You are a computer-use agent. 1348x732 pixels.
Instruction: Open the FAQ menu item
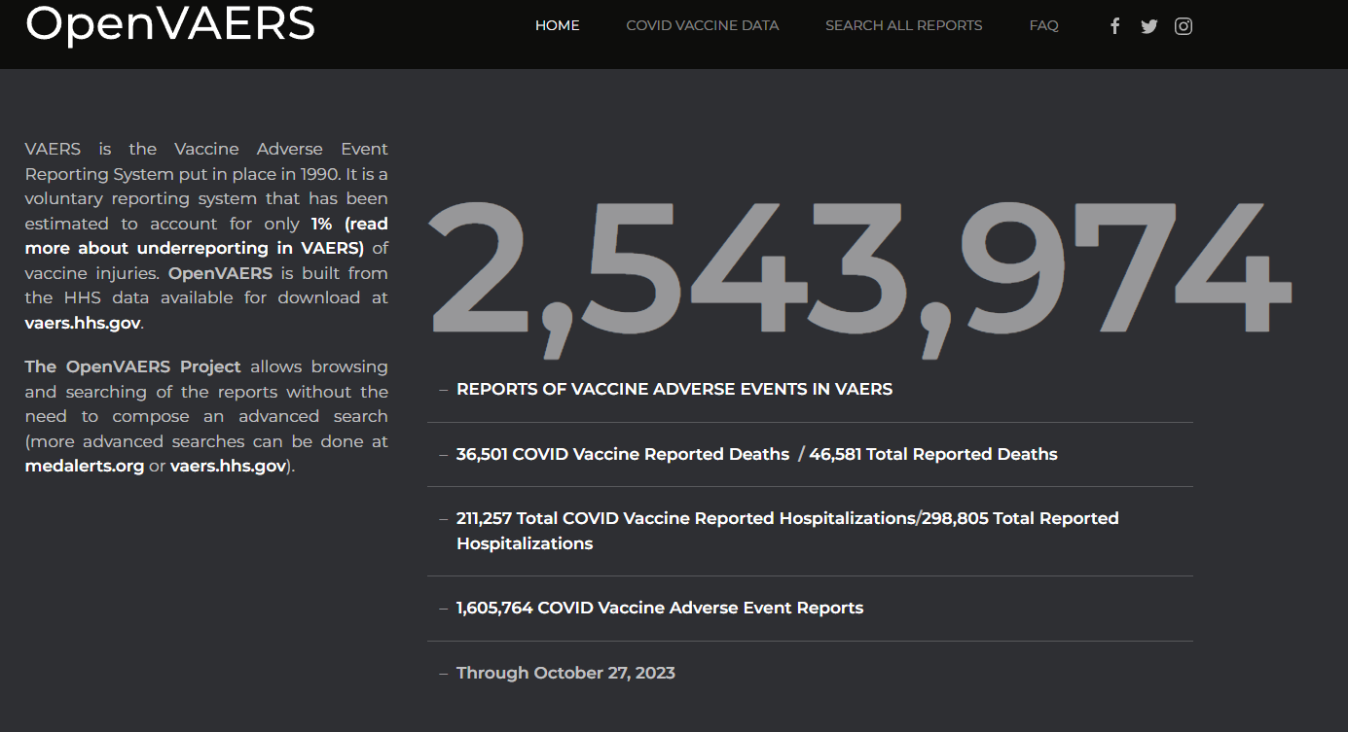click(x=1043, y=25)
